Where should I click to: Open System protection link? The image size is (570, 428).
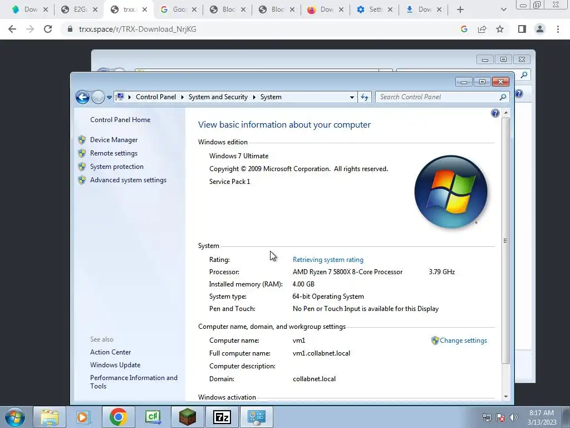(117, 167)
